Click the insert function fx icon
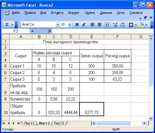 pos(50,31)
